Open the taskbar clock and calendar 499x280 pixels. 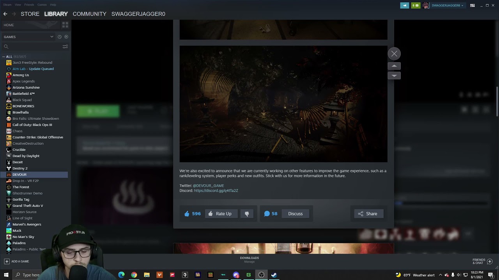coord(477,275)
